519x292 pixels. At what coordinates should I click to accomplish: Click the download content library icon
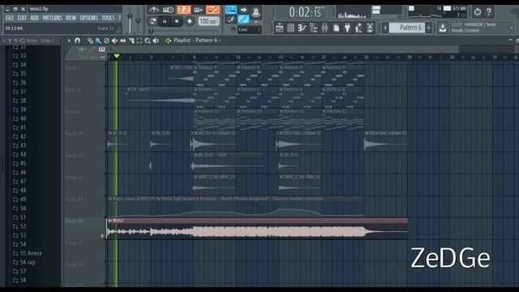click(x=443, y=28)
